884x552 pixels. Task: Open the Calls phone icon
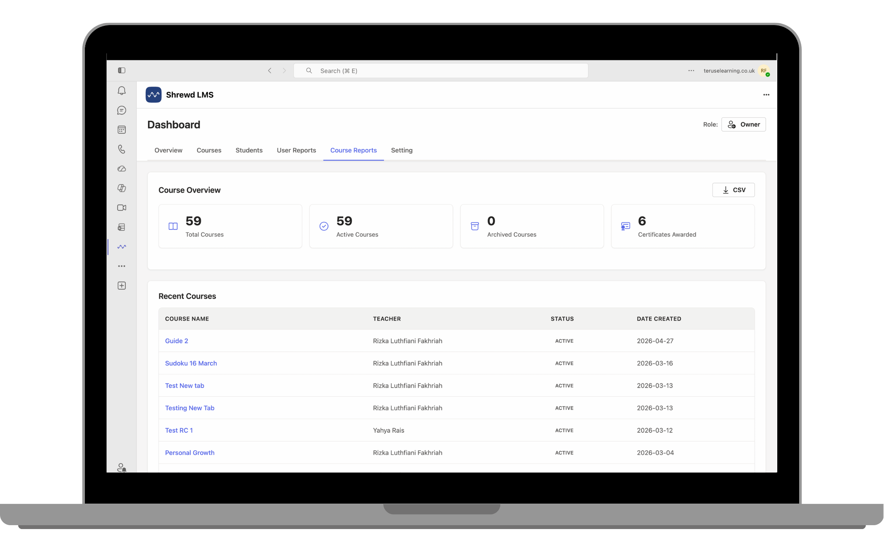[122, 149]
